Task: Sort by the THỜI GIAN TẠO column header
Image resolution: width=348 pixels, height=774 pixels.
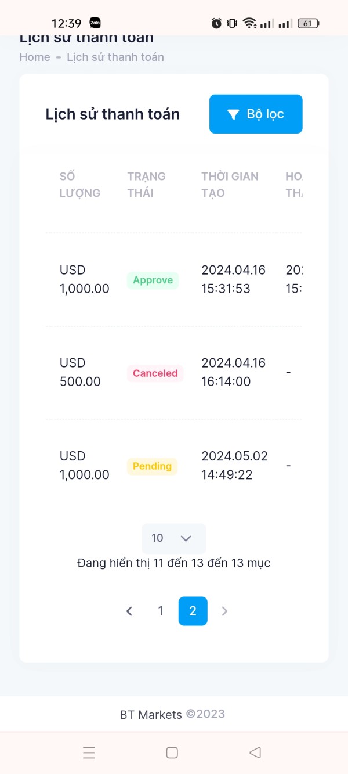Action: 230,185
